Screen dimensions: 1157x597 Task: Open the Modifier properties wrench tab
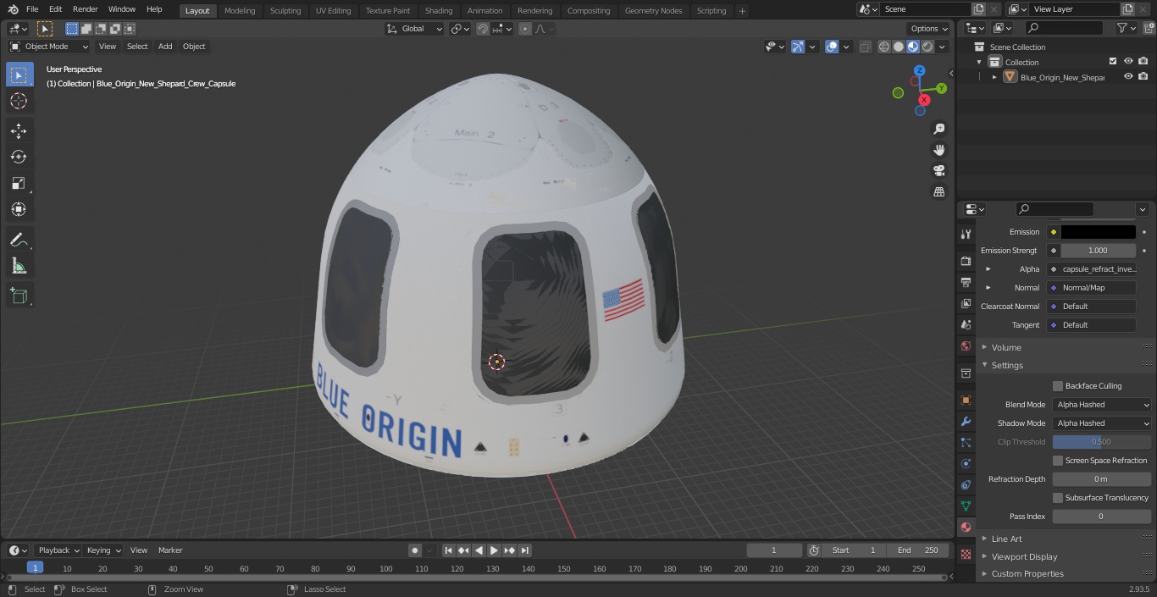pyautogui.click(x=966, y=421)
